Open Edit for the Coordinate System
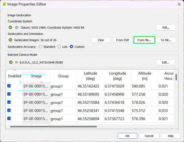Viewport: 184px width, 142px height. tap(166, 28)
